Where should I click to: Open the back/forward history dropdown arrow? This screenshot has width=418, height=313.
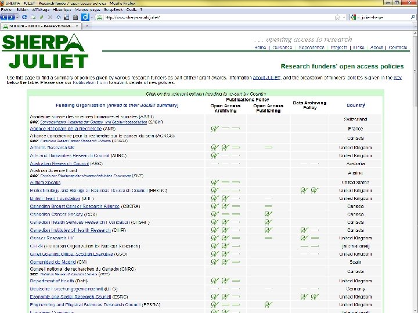point(17,17)
